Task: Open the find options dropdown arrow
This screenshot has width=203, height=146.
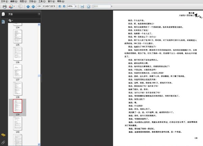Action: pos(112,6)
